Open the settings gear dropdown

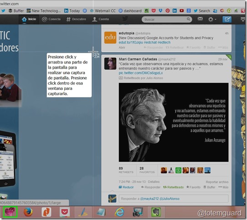(x=212, y=20)
